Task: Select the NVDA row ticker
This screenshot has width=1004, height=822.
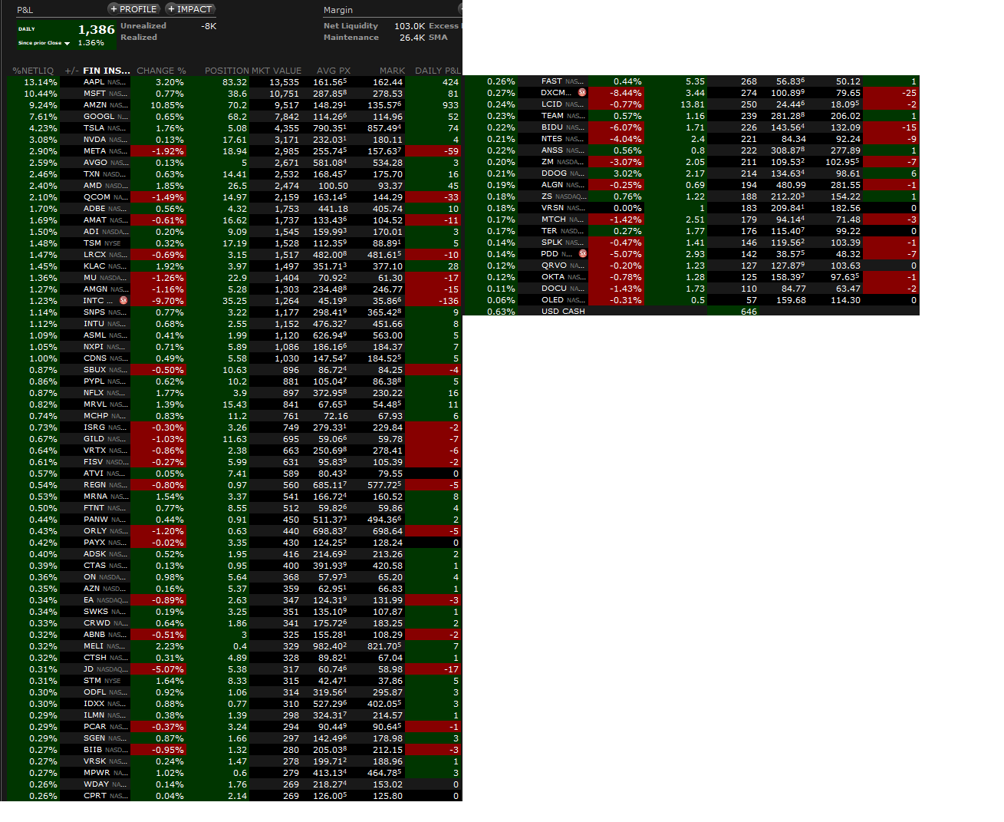Action: pos(94,140)
